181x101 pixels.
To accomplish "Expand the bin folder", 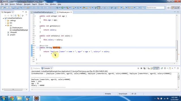I will [x=6, y=23].
